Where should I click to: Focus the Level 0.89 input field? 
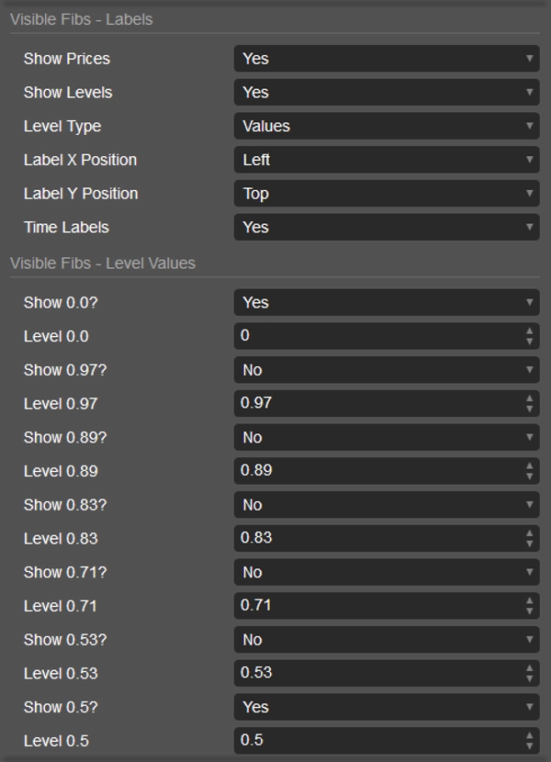(x=377, y=471)
